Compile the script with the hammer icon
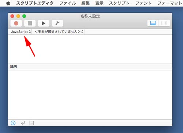The height and width of the screenshot is (133, 183). tap(57, 23)
